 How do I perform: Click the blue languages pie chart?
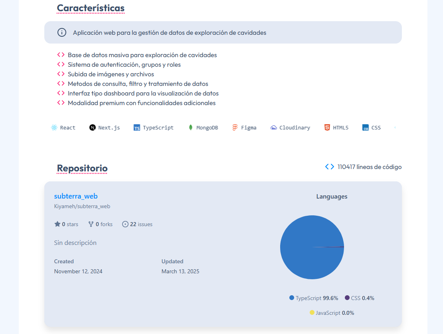point(312,247)
